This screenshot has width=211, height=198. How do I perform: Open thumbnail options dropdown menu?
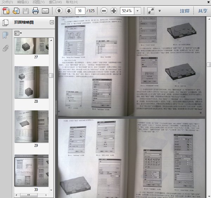(18, 33)
